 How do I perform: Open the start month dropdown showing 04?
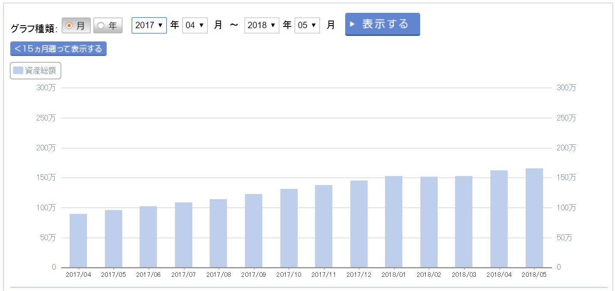pyautogui.click(x=195, y=25)
